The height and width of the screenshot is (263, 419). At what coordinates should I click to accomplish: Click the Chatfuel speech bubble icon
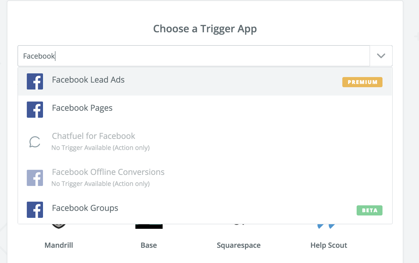[x=35, y=142]
